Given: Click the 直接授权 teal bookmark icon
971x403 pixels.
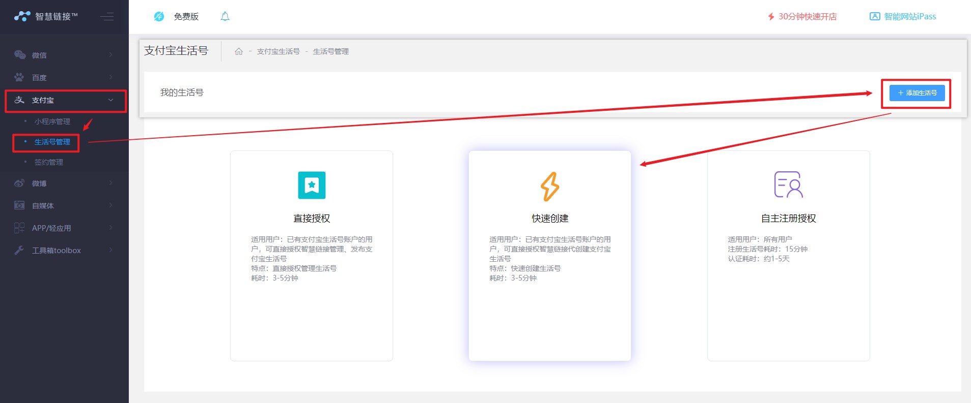Looking at the screenshot, I should (312, 185).
